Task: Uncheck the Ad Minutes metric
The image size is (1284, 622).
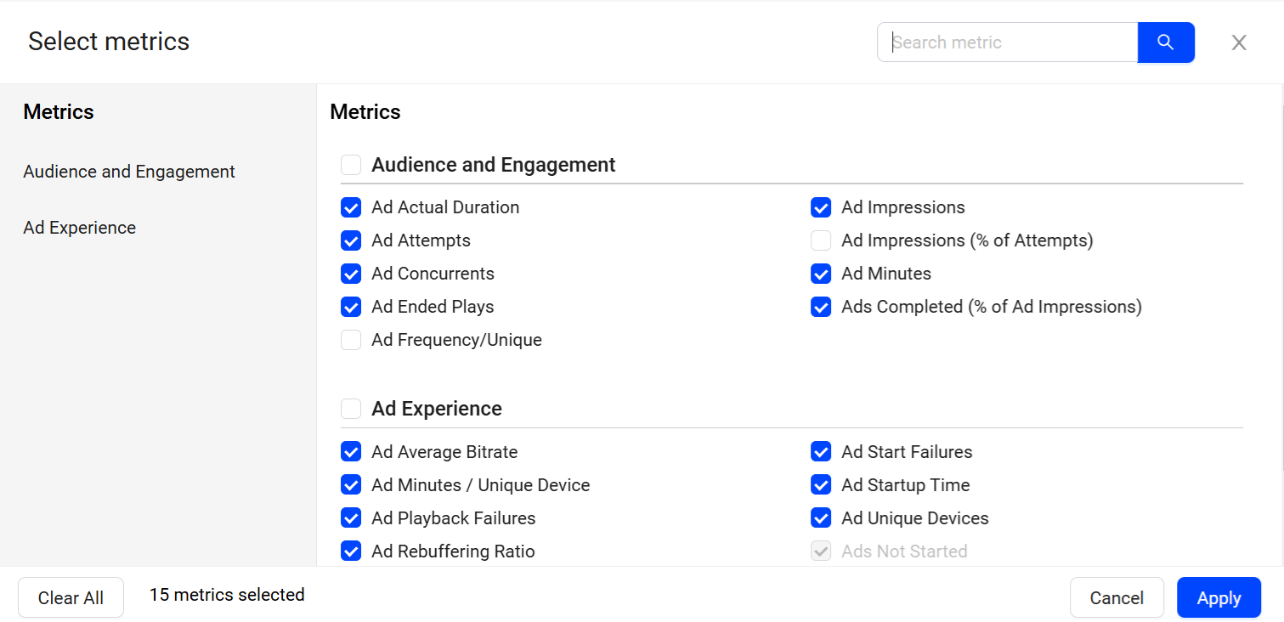Action: tap(821, 274)
